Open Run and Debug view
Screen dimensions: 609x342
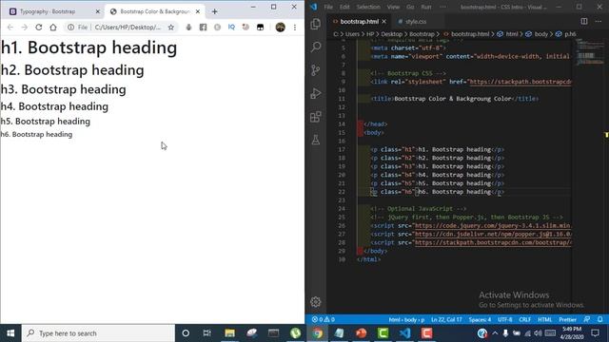point(316,93)
